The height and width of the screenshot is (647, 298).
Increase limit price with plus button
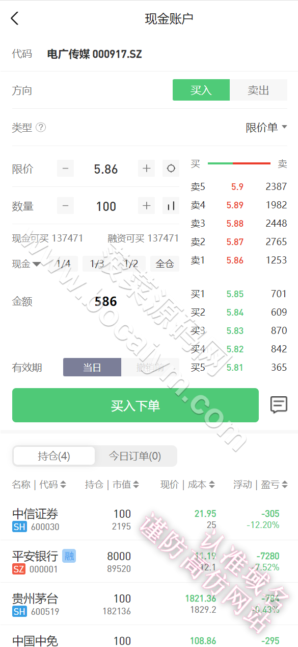[147, 169]
